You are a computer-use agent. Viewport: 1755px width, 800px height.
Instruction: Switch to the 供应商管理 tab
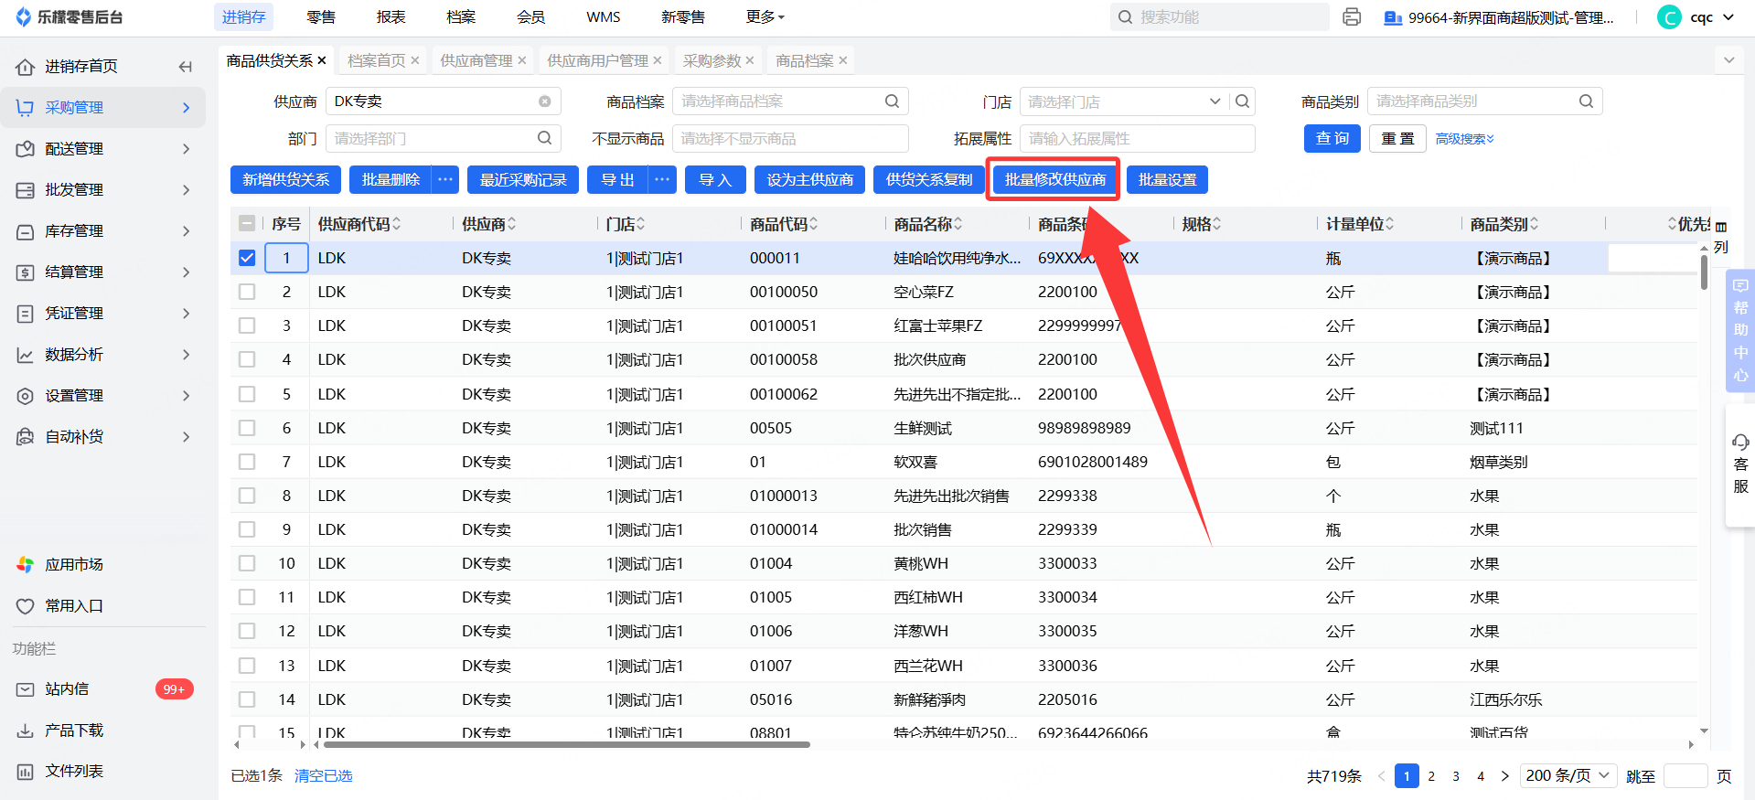pos(476,60)
